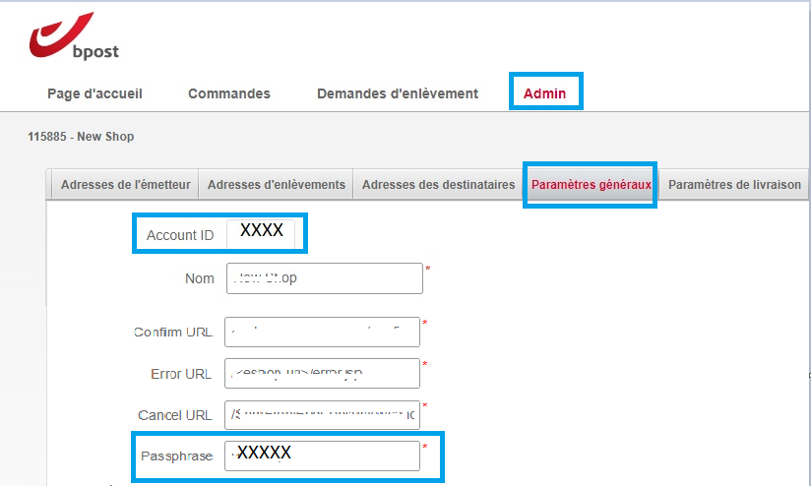Screen dimensions: 811x486
Task: Click the Confirm URL label
Action: click(x=173, y=332)
